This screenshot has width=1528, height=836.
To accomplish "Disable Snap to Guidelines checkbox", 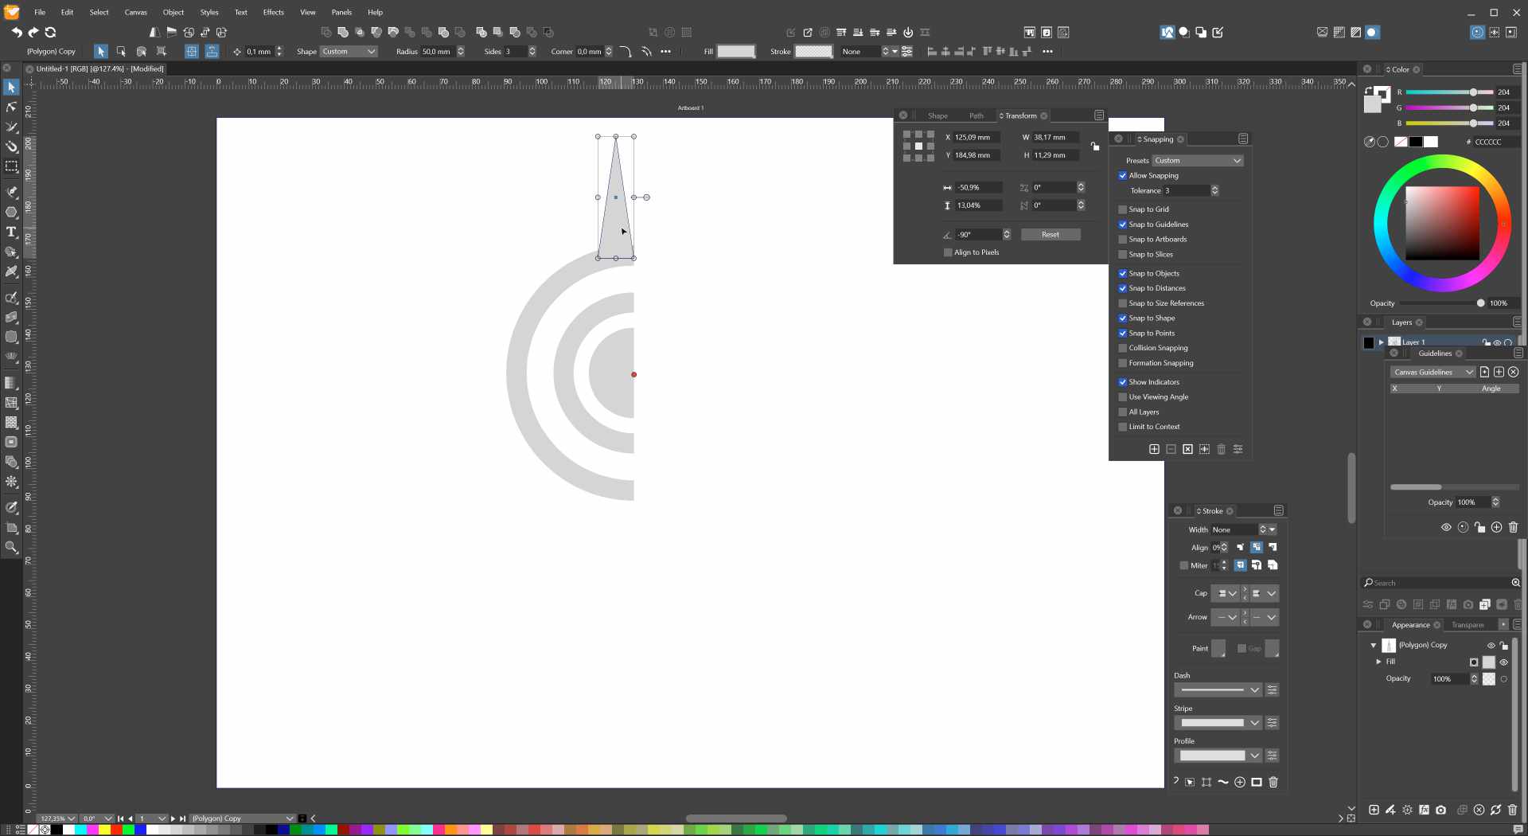I will (x=1123, y=225).
